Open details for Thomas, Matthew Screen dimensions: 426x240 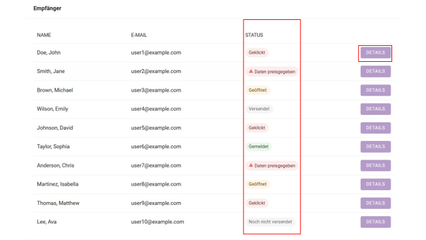click(x=376, y=203)
